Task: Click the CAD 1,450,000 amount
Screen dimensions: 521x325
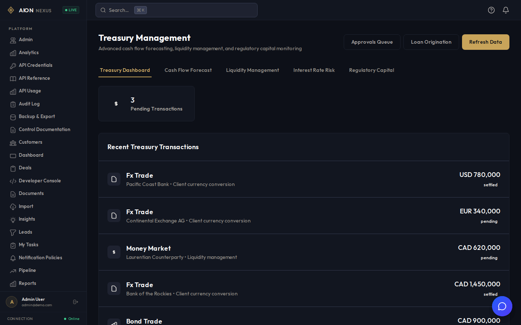Action: pyautogui.click(x=477, y=284)
